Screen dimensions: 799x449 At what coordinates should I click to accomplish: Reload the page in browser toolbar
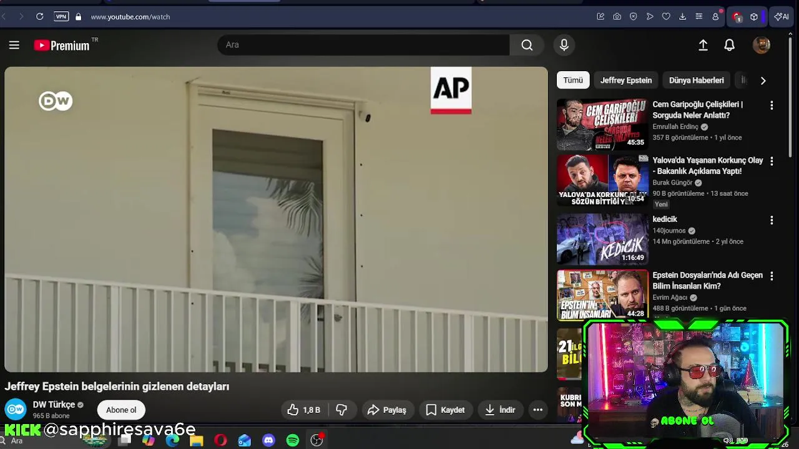pos(39,17)
